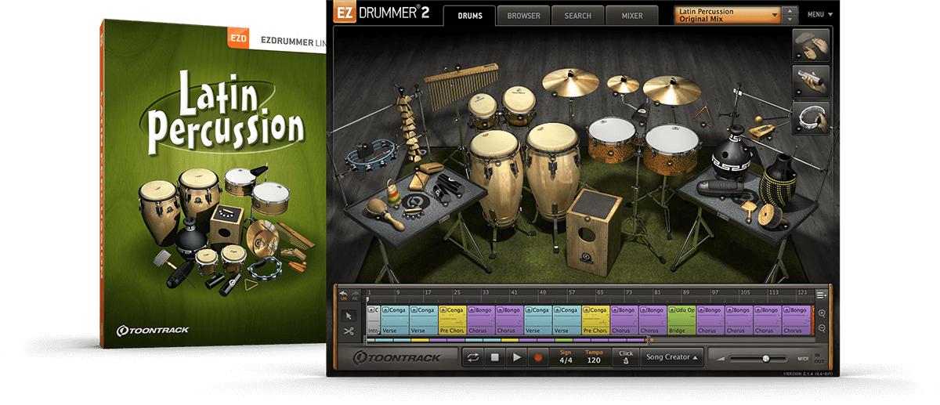The height and width of the screenshot is (405, 940).
Task: Click bar 41 on the timeline ruler
Action: [x=515, y=294]
